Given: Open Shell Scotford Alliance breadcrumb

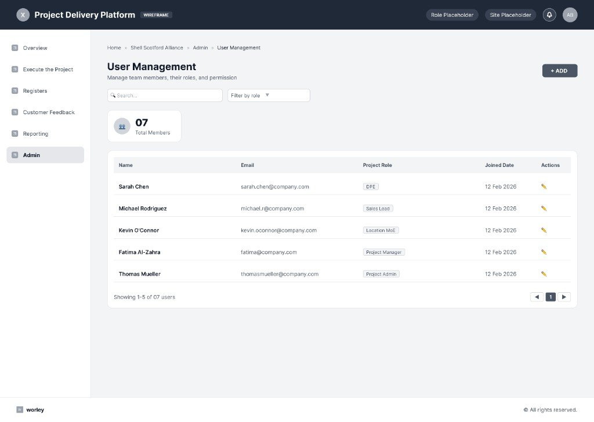Looking at the screenshot, I should coord(157,48).
